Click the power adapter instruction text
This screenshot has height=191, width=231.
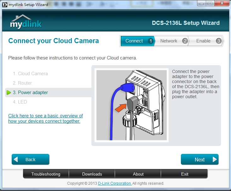pos(195,84)
